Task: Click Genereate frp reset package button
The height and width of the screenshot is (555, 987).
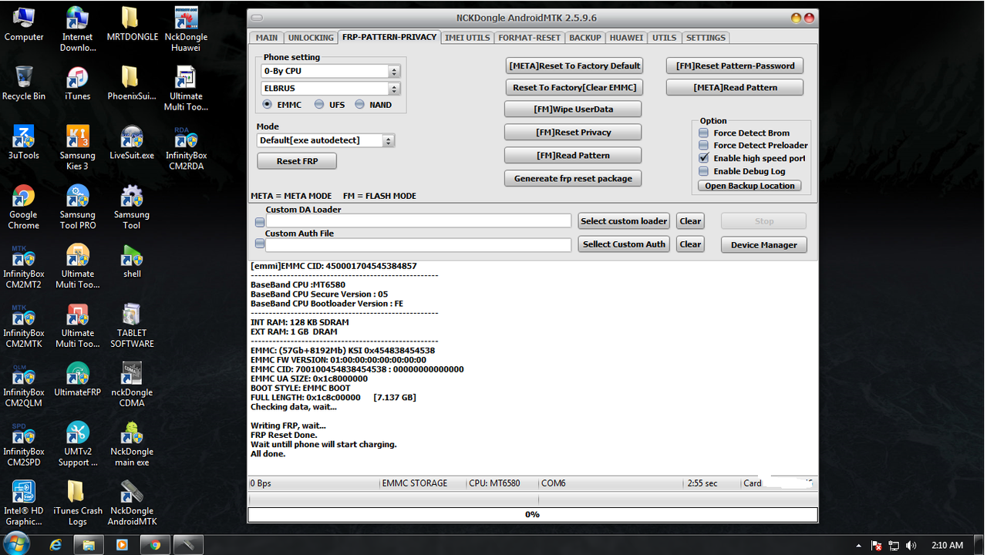Action: (x=573, y=178)
